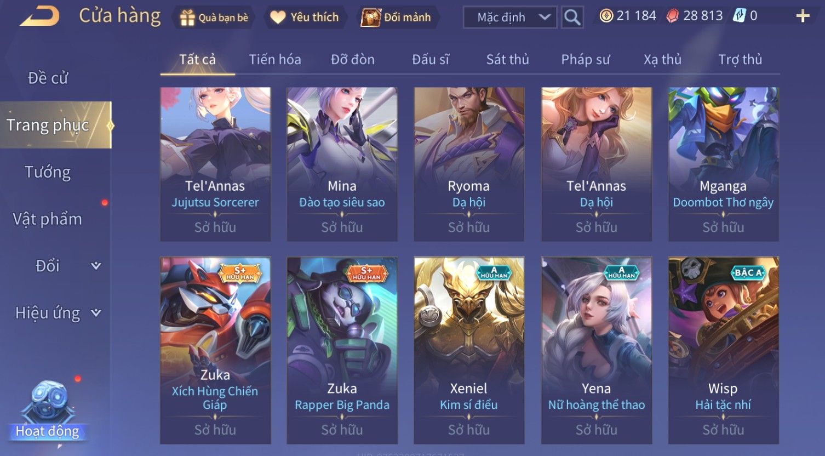Select Vật phẩm in the sidebar
The width and height of the screenshot is (825, 456).
pos(48,219)
